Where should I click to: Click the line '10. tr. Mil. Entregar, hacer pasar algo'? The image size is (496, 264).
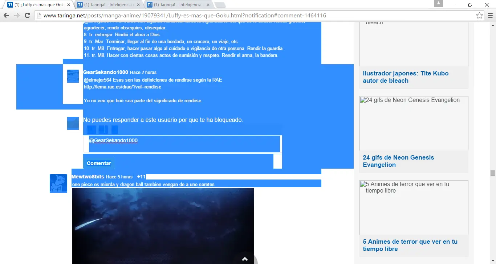(183, 49)
